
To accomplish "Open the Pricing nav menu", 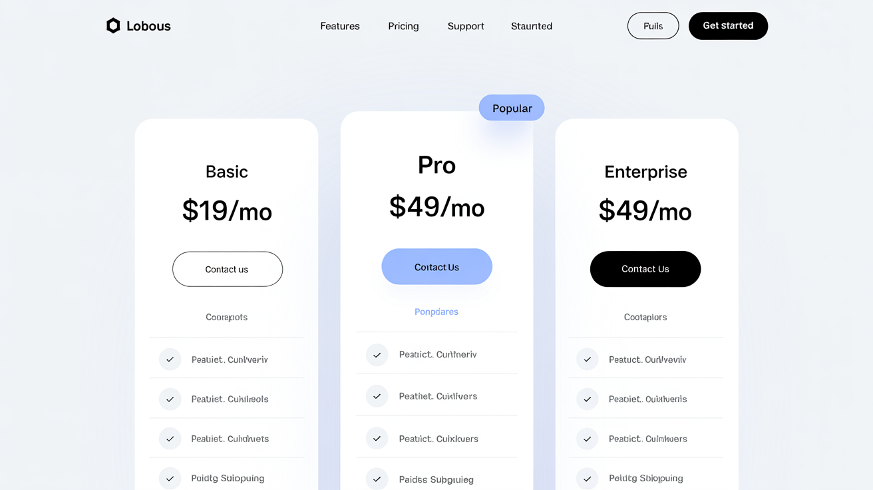I will click(403, 26).
